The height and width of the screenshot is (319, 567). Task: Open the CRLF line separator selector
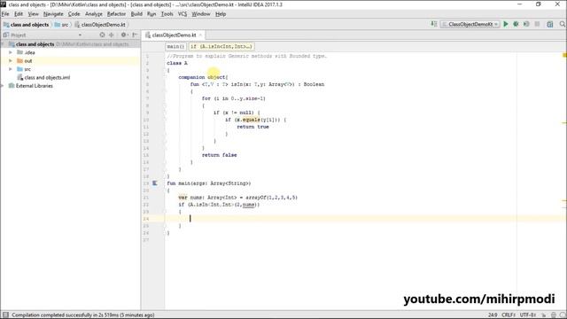509,315
